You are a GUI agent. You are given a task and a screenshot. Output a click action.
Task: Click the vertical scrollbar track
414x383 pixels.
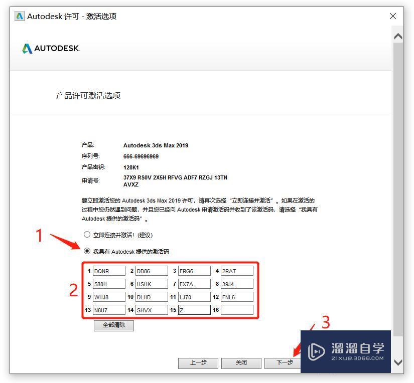(397, 201)
